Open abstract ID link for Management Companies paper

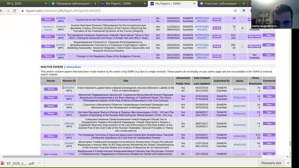coord(69,105)
